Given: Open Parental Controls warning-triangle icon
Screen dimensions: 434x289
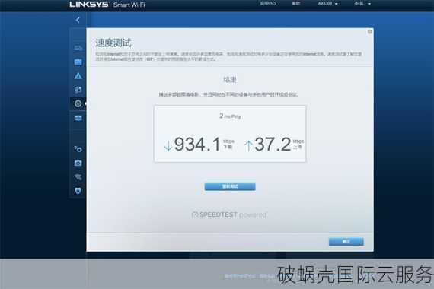Looking at the screenshot, I should click(78, 76).
